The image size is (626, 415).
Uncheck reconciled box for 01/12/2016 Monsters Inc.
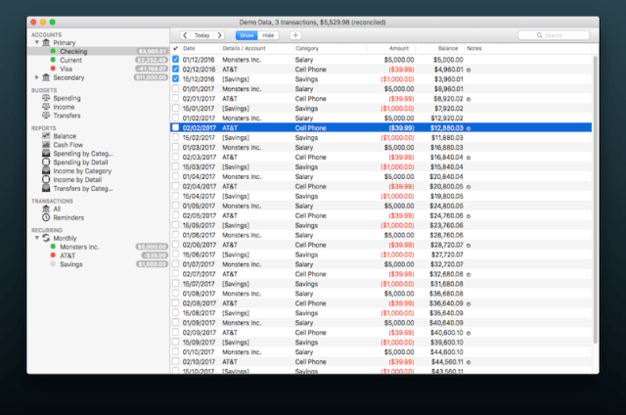(x=176, y=60)
